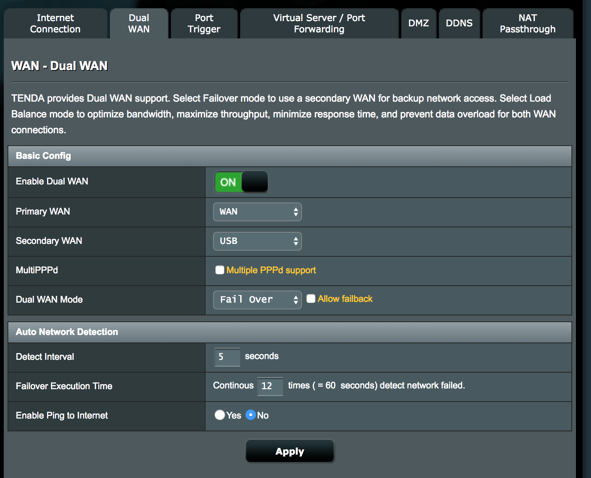Click the Detect Interval seconds field
This screenshot has height=478, width=591.
tap(227, 357)
